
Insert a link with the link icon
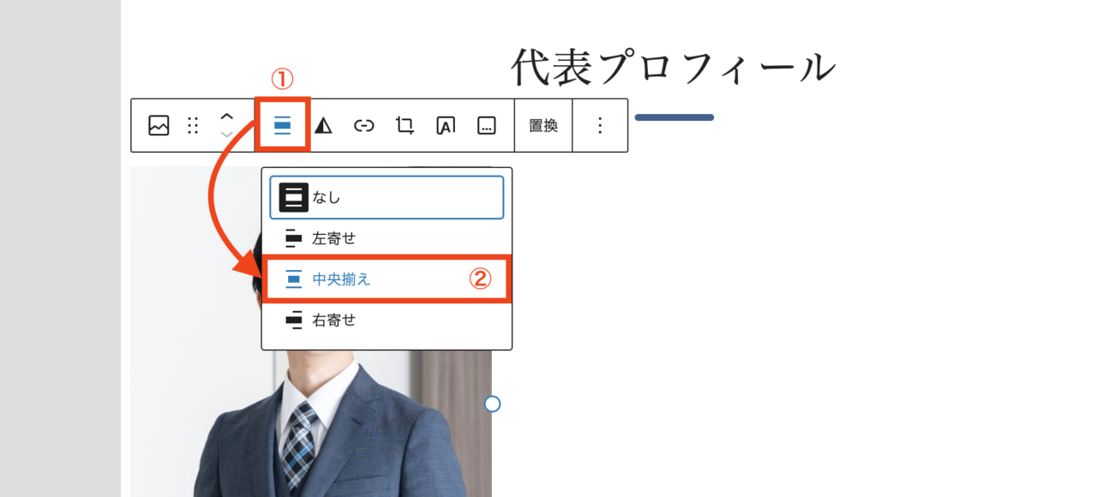(364, 125)
